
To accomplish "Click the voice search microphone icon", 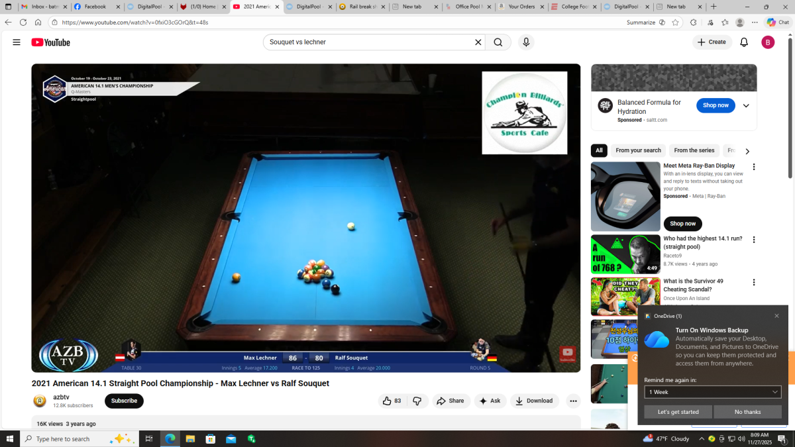I will point(526,42).
